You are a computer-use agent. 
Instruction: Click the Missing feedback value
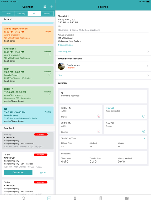pos(121,161)
